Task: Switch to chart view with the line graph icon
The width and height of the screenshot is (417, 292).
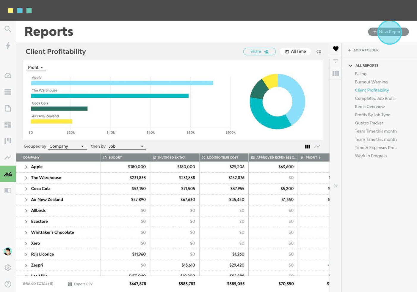Action: point(317,146)
